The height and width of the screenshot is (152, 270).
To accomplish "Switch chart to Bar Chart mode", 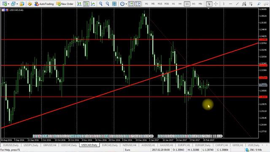I will (x=79, y=4).
